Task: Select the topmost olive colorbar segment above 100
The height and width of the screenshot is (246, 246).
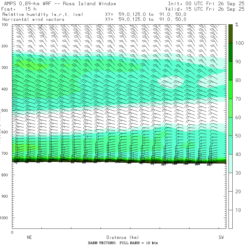Action: pyautogui.click(x=230, y=33)
